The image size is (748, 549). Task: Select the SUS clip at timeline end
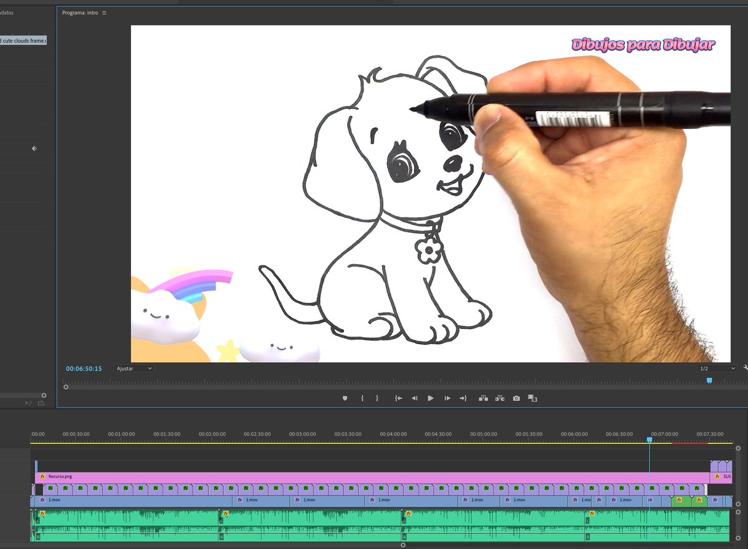[722, 477]
